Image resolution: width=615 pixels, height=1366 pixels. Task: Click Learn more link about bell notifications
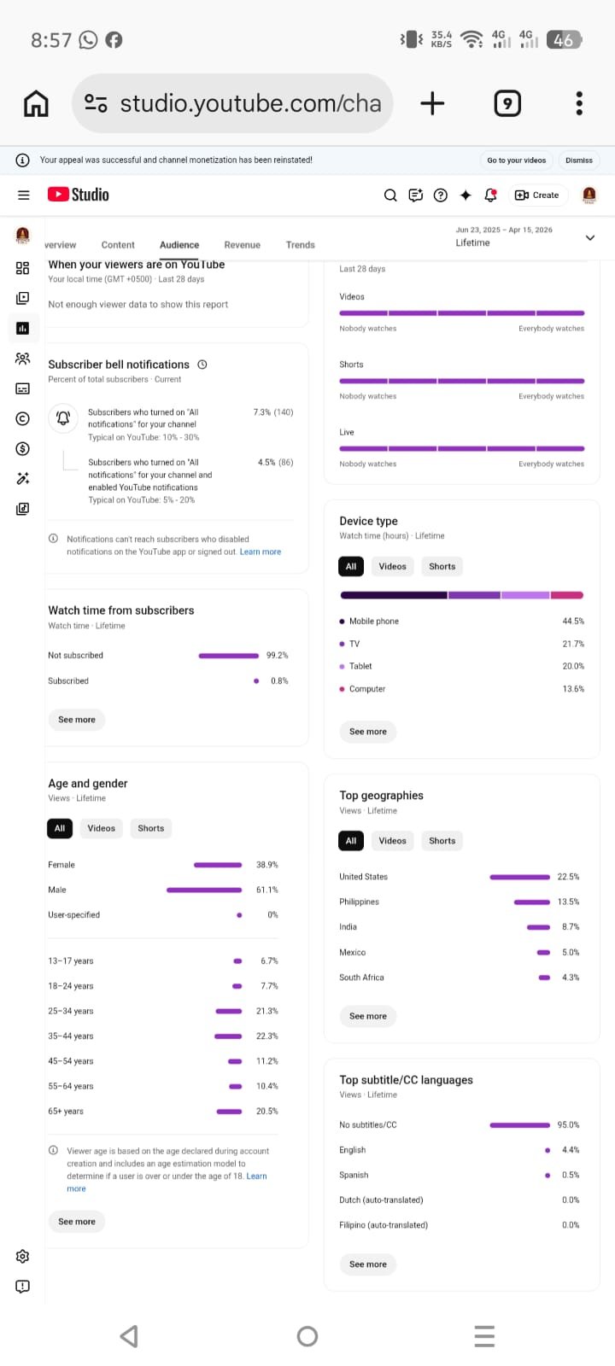coord(261,552)
